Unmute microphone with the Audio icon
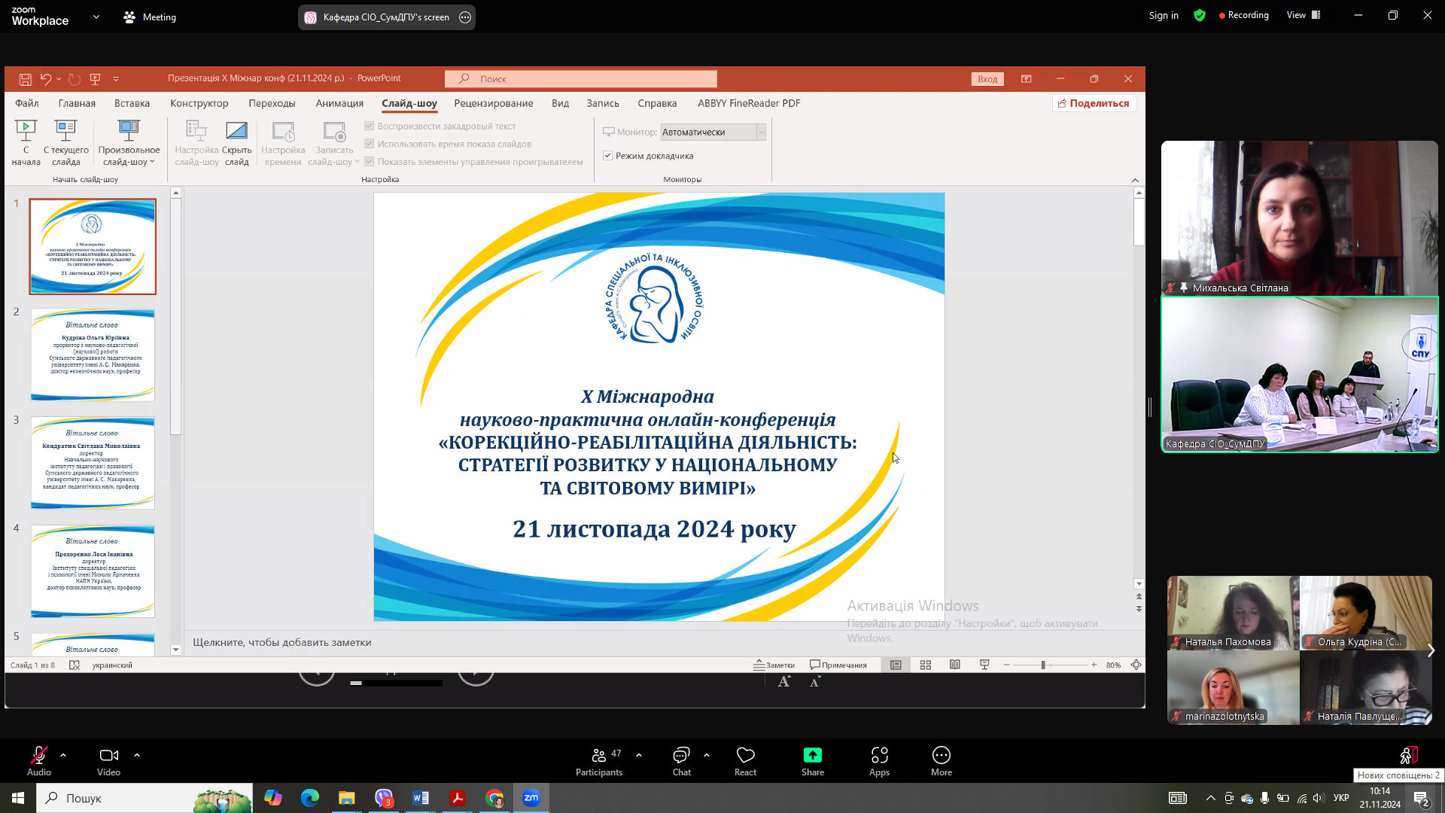This screenshot has width=1445, height=813. tap(39, 755)
